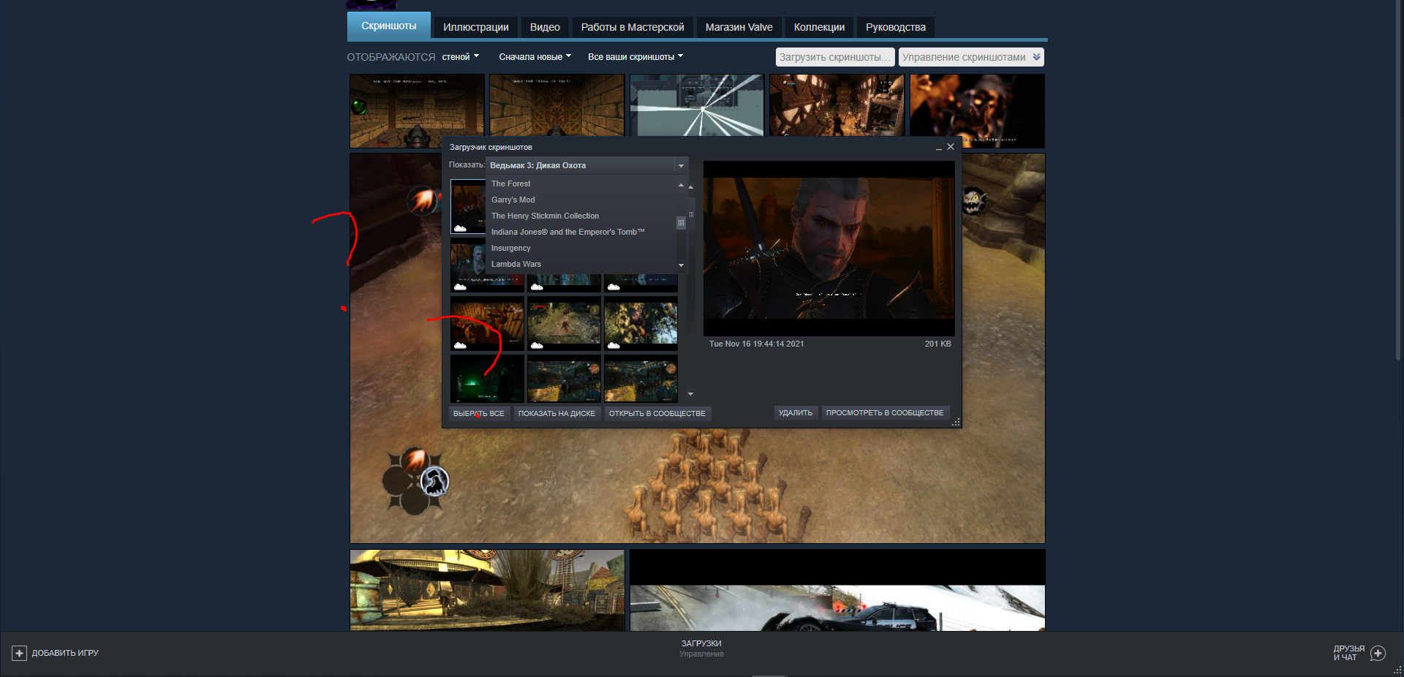
Task: Open the Видео tab
Action: pyautogui.click(x=545, y=27)
